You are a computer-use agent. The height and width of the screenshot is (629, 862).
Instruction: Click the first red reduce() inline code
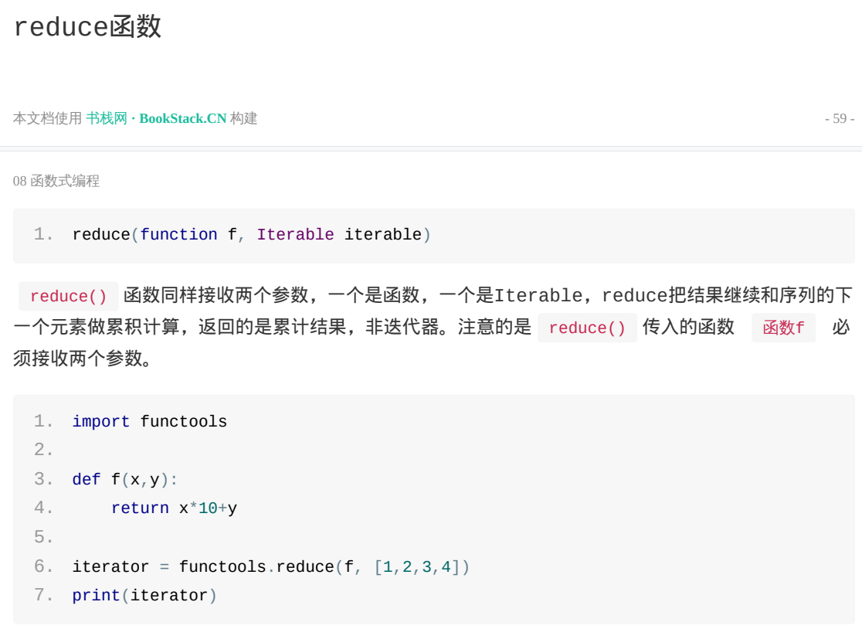[x=68, y=297]
